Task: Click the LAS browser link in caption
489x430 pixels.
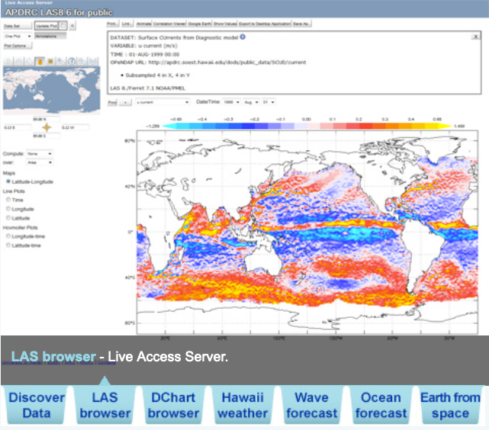Action: 53,357
